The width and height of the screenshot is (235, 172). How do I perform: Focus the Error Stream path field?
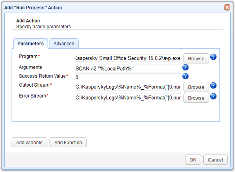[x=128, y=97]
